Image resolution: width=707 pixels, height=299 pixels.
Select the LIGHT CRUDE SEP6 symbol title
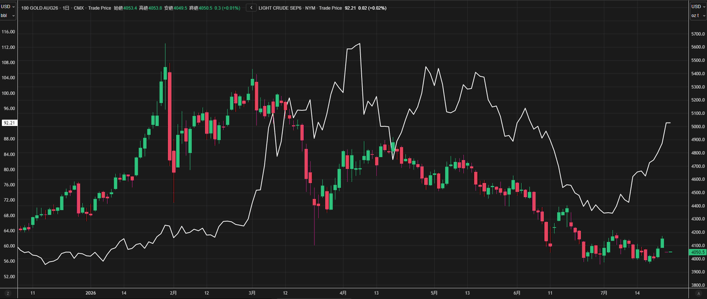pyautogui.click(x=281, y=8)
